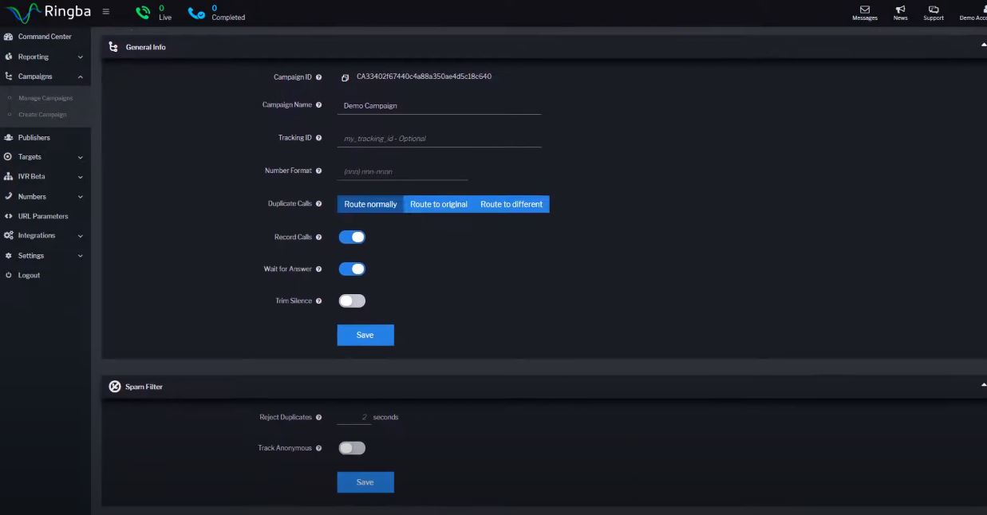Image resolution: width=987 pixels, height=515 pixels.
Task: Edit Reject Duplicates seconds value
Action: [354, 417]
